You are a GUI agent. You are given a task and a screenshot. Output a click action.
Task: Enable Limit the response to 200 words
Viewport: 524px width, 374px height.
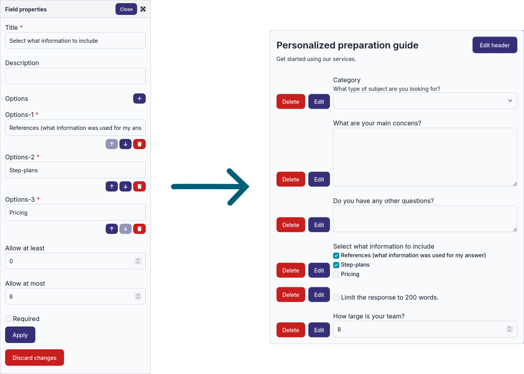pyautogui.click(x=336, y=297)
